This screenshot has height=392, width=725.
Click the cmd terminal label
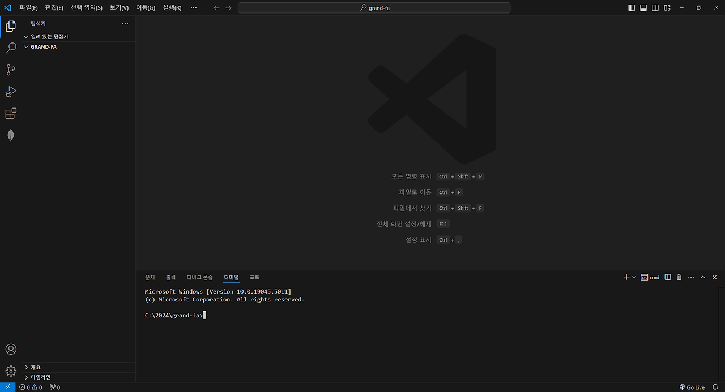pos(650,277)
